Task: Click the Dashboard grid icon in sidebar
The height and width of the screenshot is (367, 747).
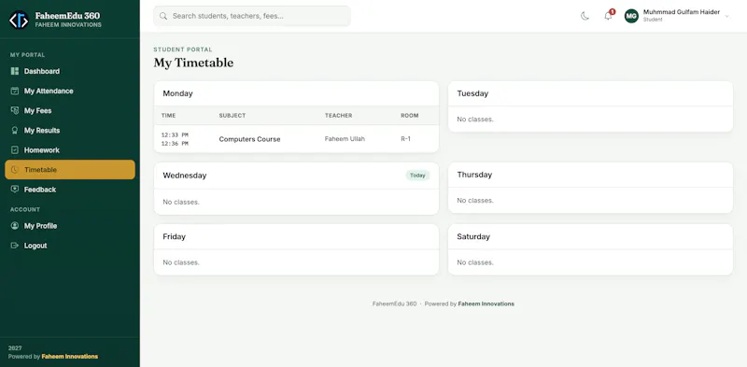Action: point(15,71)
